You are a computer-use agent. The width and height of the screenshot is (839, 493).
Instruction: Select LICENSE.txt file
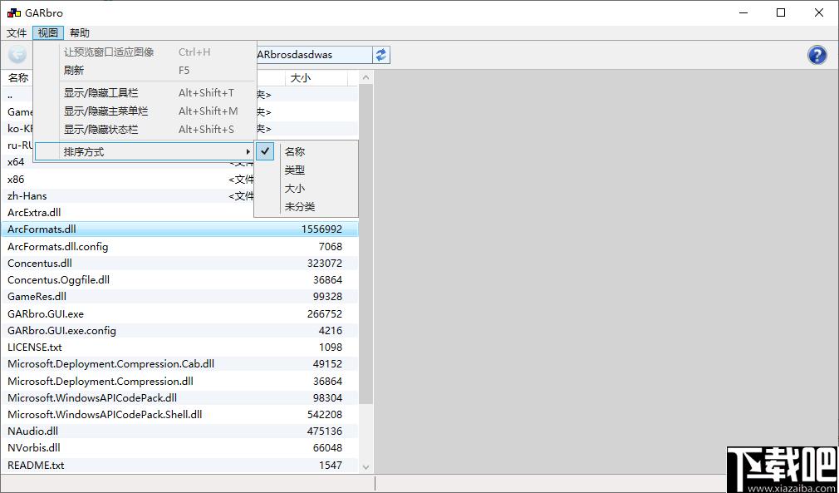(x=179, y=347)
